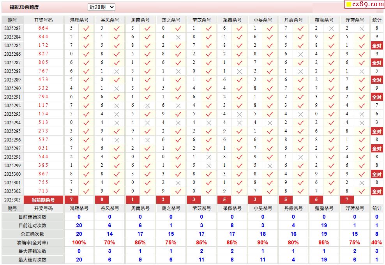385x265 pixels.
Task: Open the 近20期 period dropdown
Action: [101, 7]
